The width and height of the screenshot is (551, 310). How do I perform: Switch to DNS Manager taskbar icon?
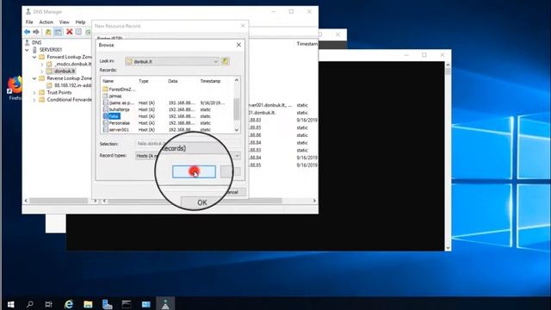[x=165, y=304]
